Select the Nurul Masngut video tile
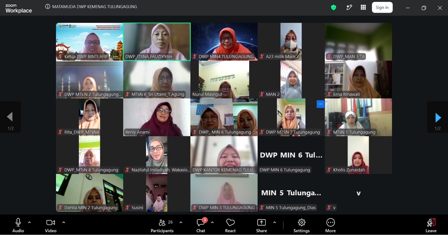The width and height of the screenshot is (448, 235). click(224, 79)
